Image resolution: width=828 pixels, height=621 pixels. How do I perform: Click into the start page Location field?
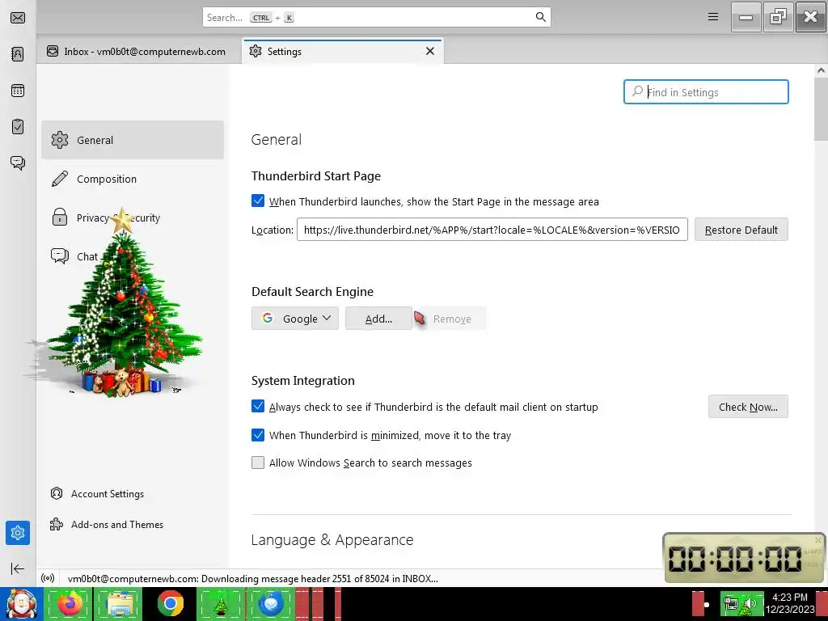[x=492, y=230]
